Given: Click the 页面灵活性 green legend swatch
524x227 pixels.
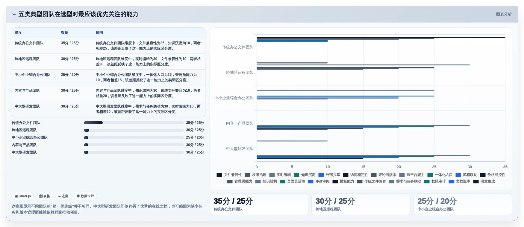Looking at the screenshot, I should (x=282, y=182).
